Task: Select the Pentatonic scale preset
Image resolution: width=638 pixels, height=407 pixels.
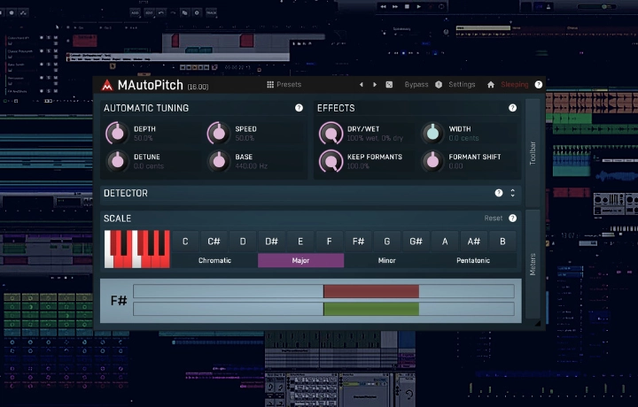Action: [x=473, y=260]
